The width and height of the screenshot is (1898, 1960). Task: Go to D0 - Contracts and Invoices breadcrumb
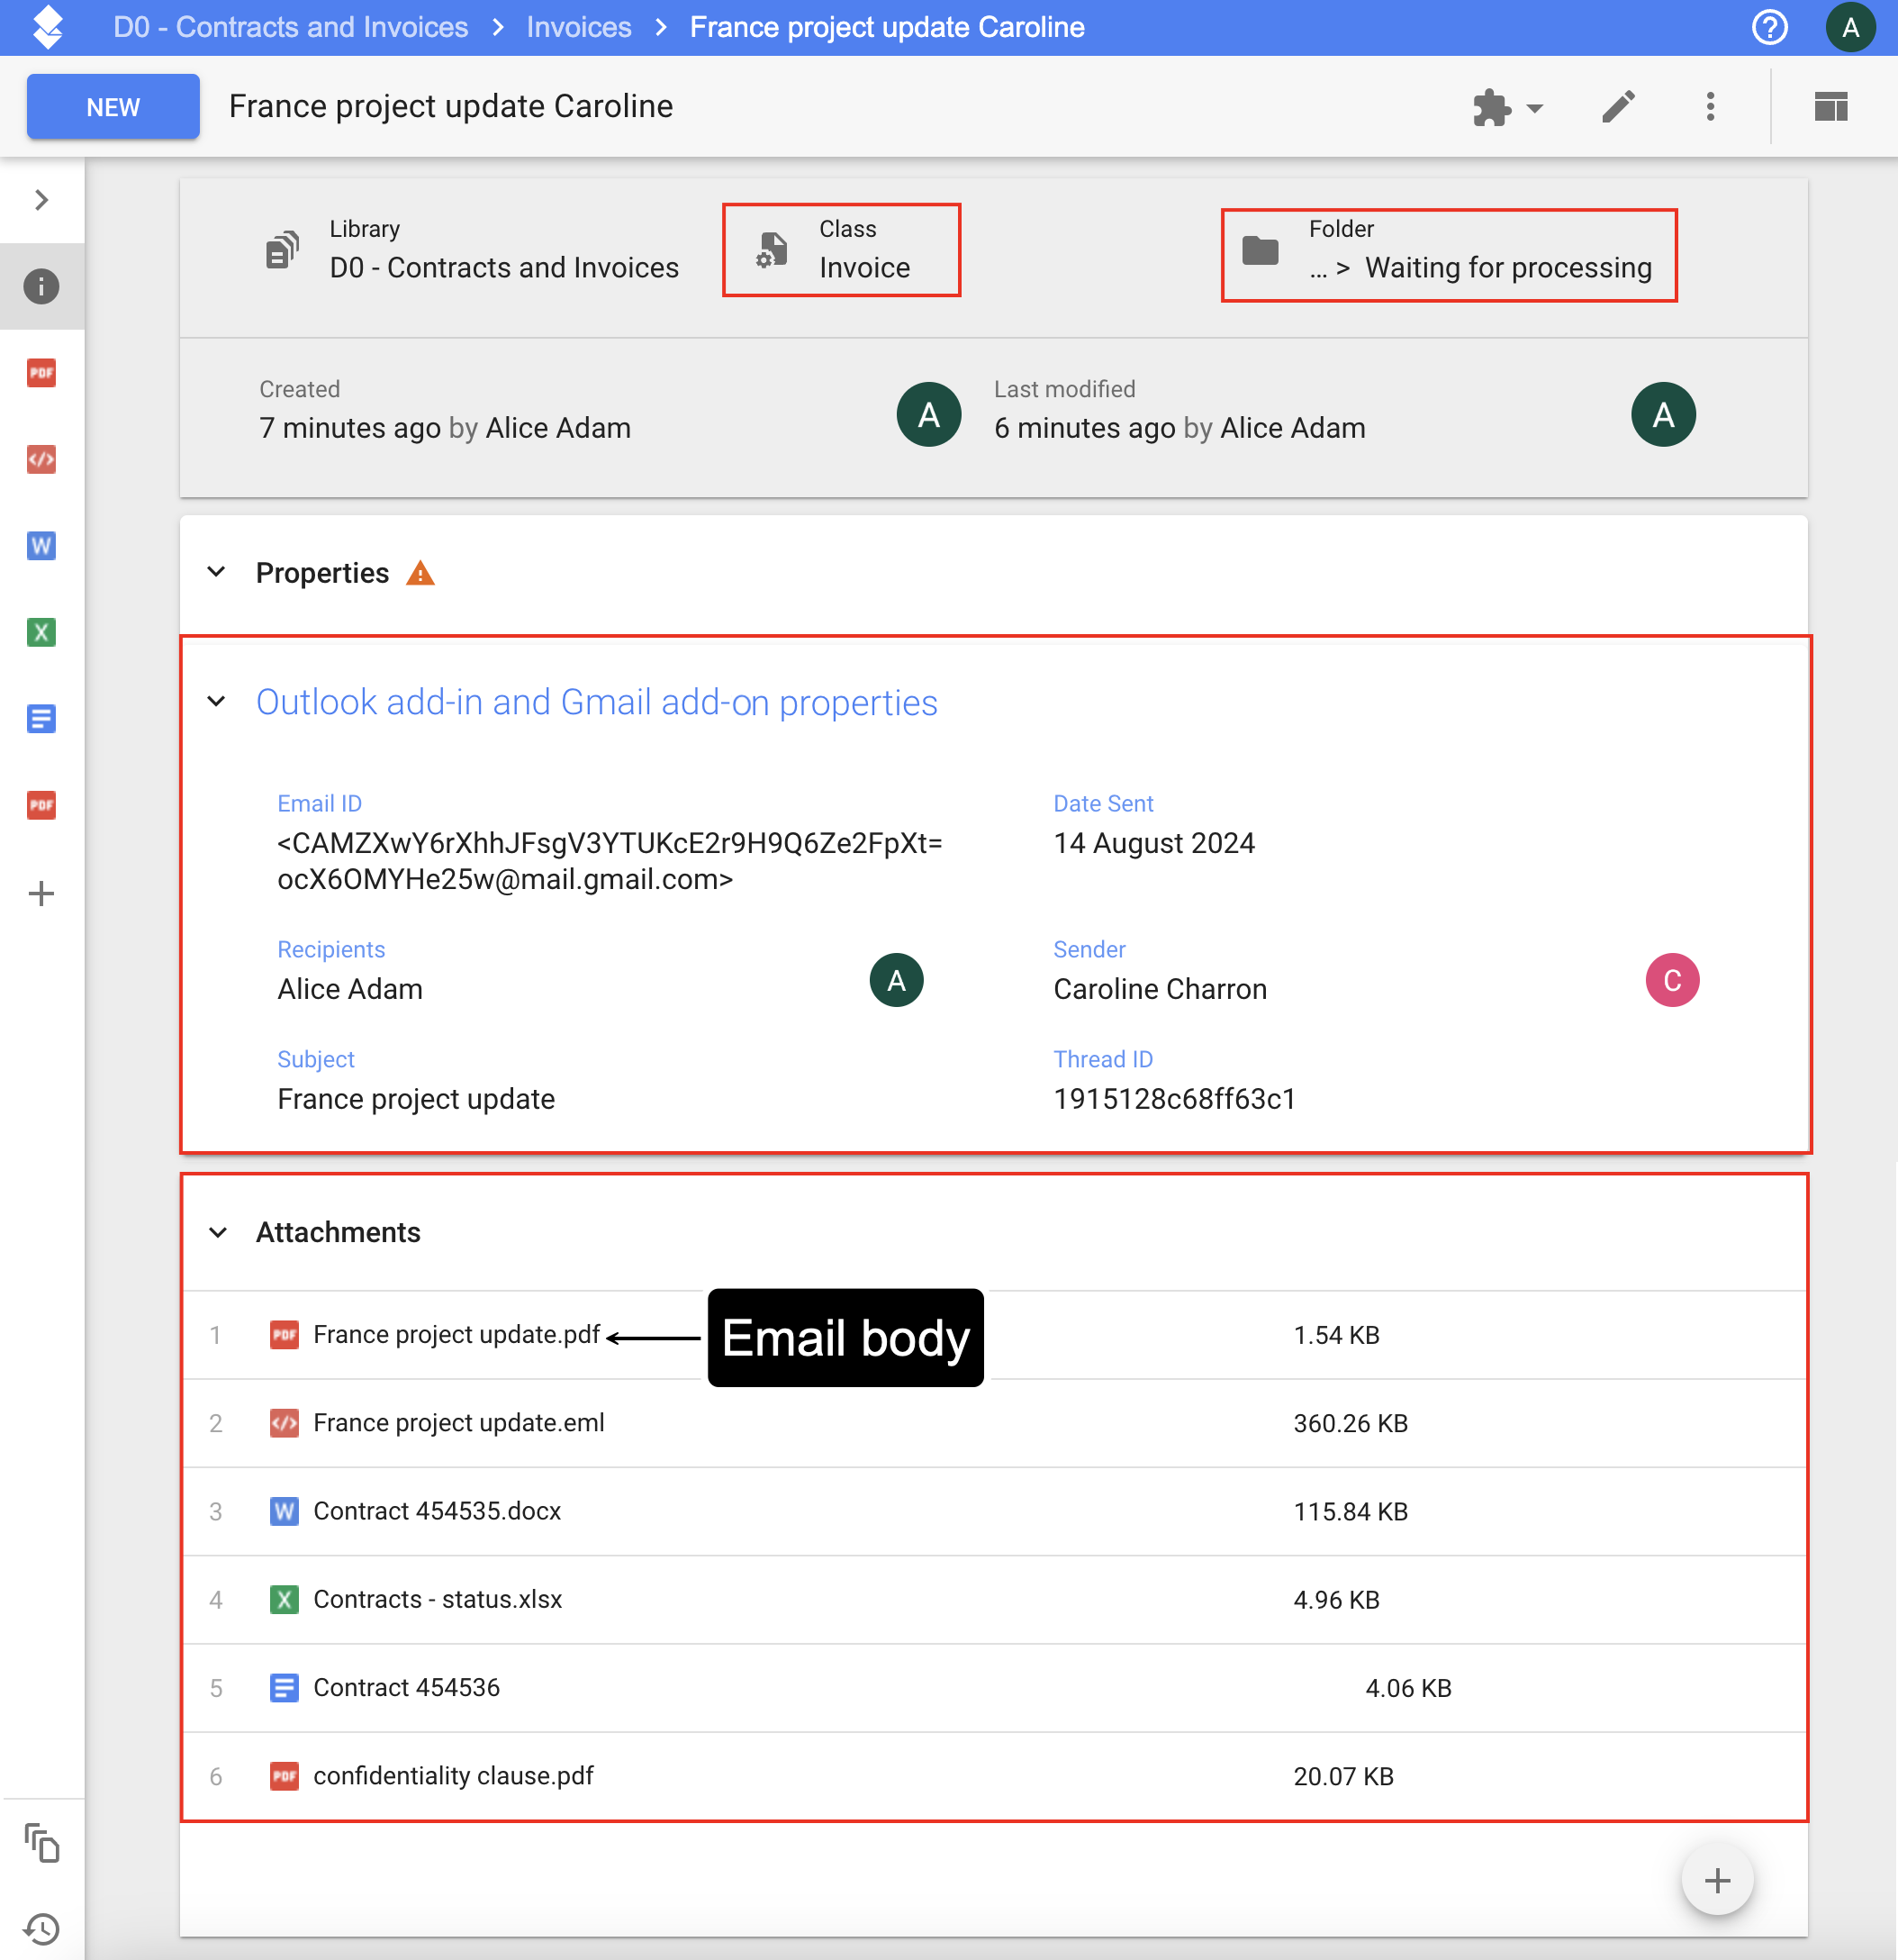[x=291, y=27]
